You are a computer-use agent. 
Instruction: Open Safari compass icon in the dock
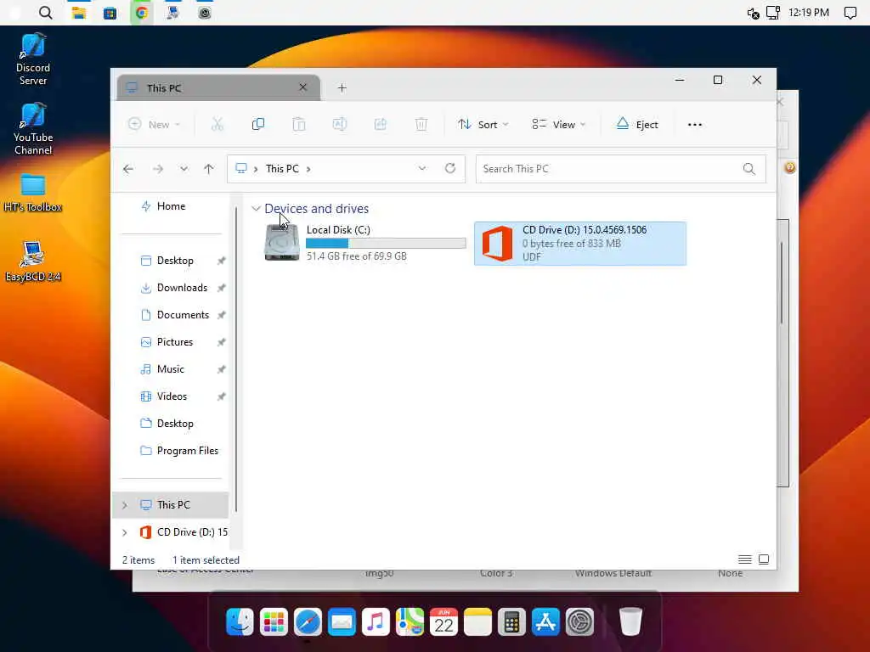308,621
